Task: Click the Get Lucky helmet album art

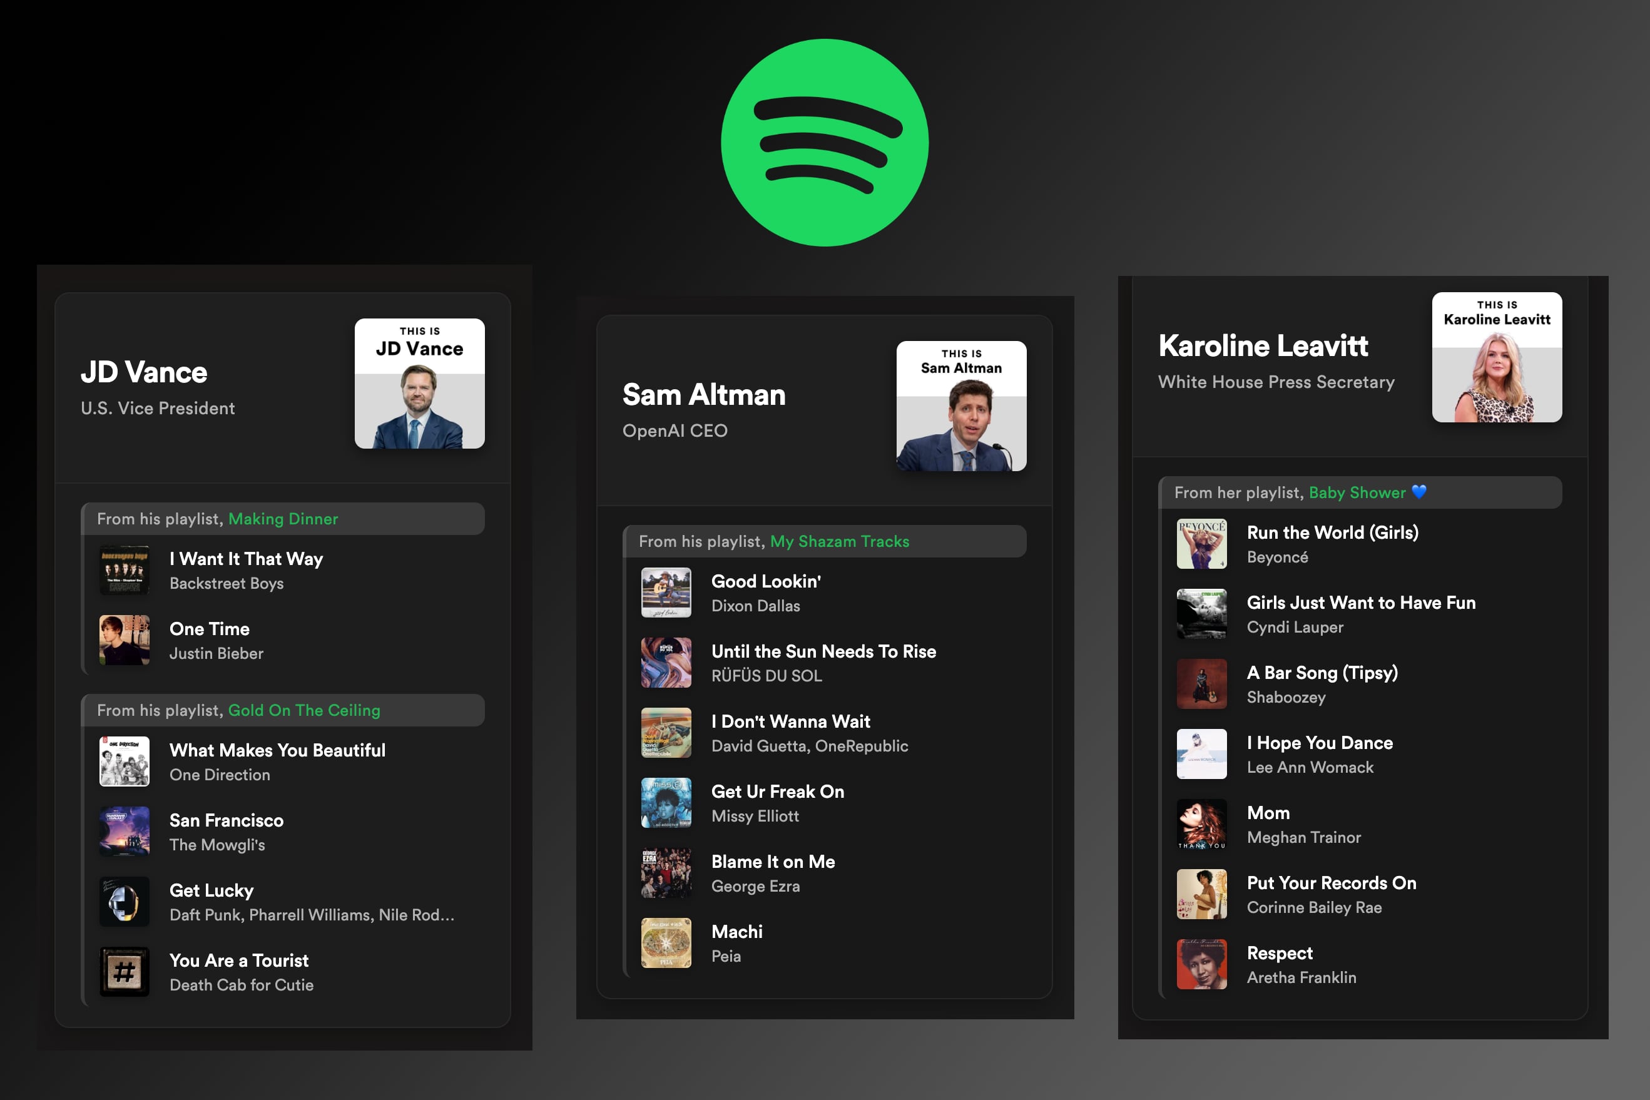Action: pyautogui.click(x=124, y=902)
